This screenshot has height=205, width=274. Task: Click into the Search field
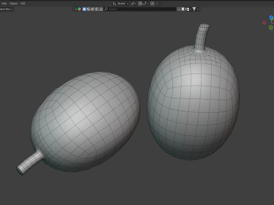(x=140, y=9)
